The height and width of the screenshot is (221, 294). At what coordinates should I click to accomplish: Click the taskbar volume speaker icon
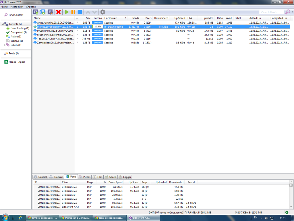(x=267, y=218)
